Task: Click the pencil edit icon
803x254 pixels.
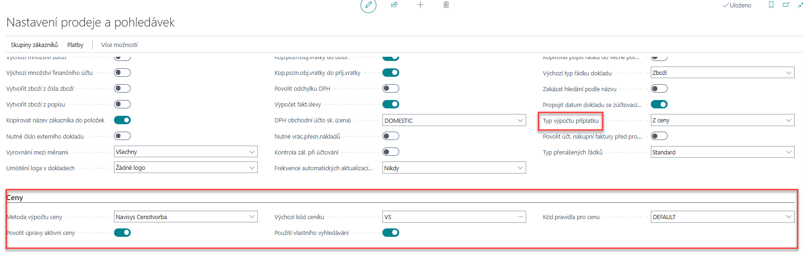Action: point(368,5)
